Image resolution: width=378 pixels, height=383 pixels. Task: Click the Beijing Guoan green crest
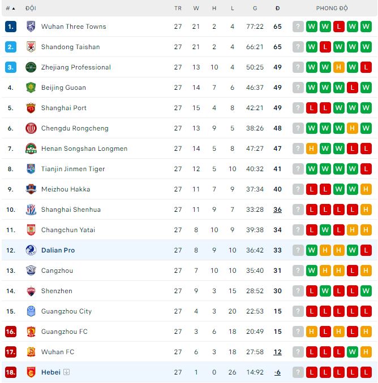pyautogui.click(x=31, y=88)
